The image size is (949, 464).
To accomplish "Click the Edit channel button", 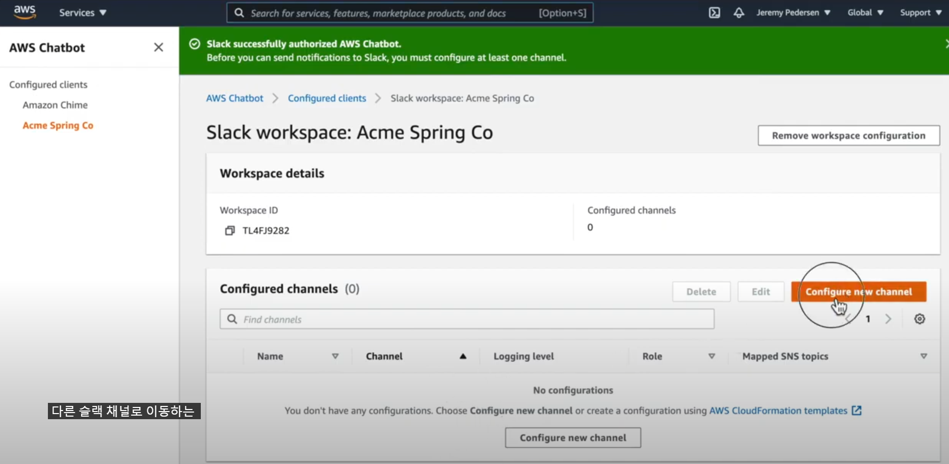I will coord(761,292).
